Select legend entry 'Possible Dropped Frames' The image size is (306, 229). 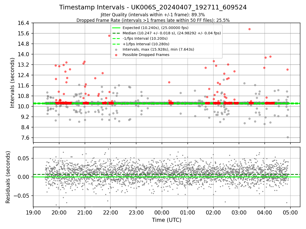click(x=146, y=55)
